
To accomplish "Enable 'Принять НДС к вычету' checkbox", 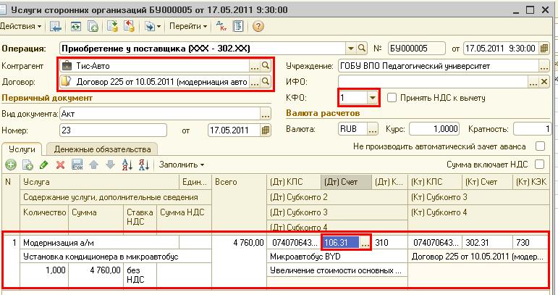I will pyautogui.click(x=392, y=97).
